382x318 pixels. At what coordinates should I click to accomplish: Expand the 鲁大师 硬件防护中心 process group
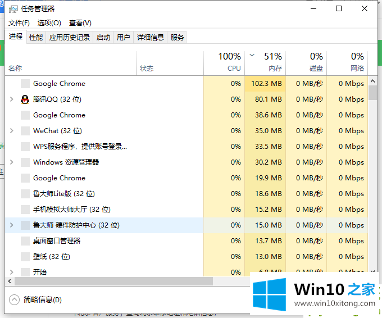11,225
